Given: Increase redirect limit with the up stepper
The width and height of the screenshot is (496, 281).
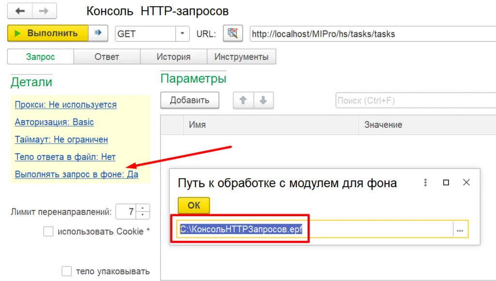Looking at the screenshot, I should [143, 208].
